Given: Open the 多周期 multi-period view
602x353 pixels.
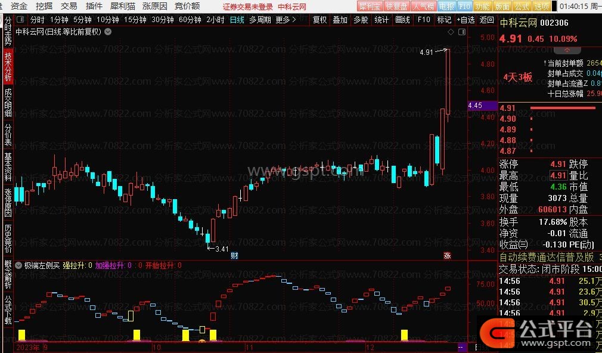Looking at the screenshot, I should 260,19.
